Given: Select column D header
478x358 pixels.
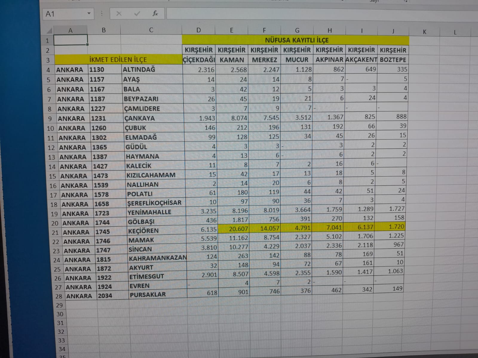Looking at the screenshot, I should [199, 30].
